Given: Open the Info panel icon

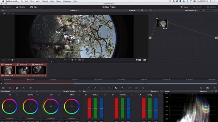Looking at the screenshot, I should [215, 88].
